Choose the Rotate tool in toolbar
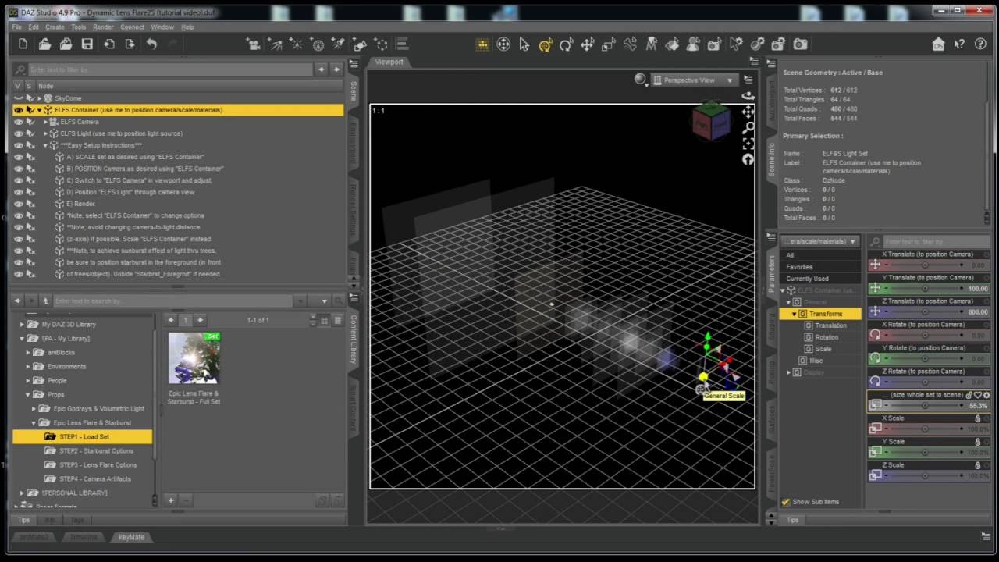999x562 pixels. [566, 44]
